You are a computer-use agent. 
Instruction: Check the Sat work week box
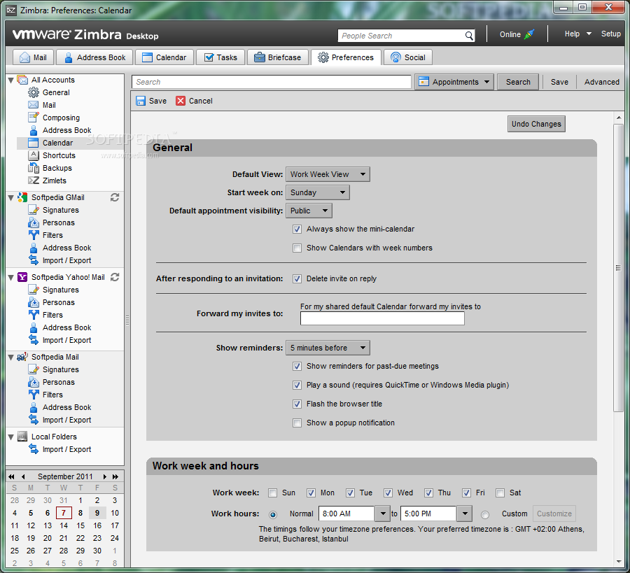point(500,493)
